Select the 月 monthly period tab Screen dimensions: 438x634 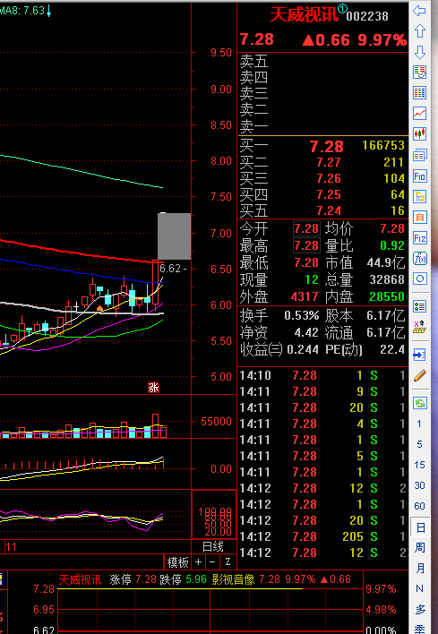pyautogui.click(x=420, y=568)
